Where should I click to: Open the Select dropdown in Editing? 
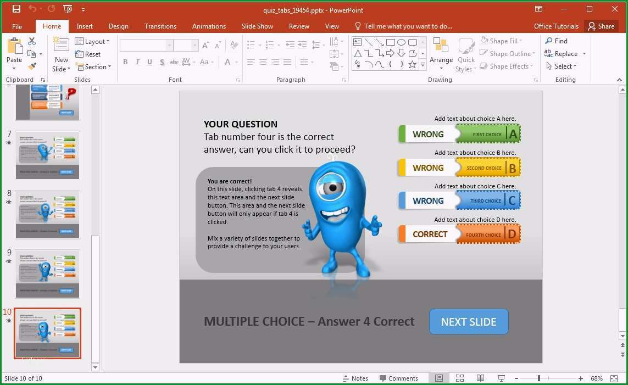[562, 66]
